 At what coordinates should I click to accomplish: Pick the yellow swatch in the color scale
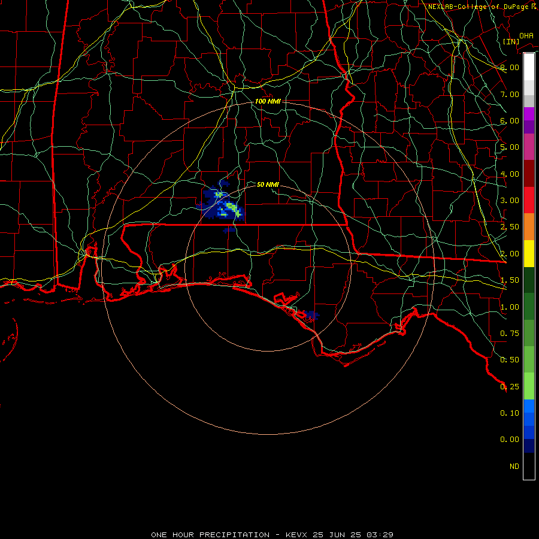[x=529, y=253]
